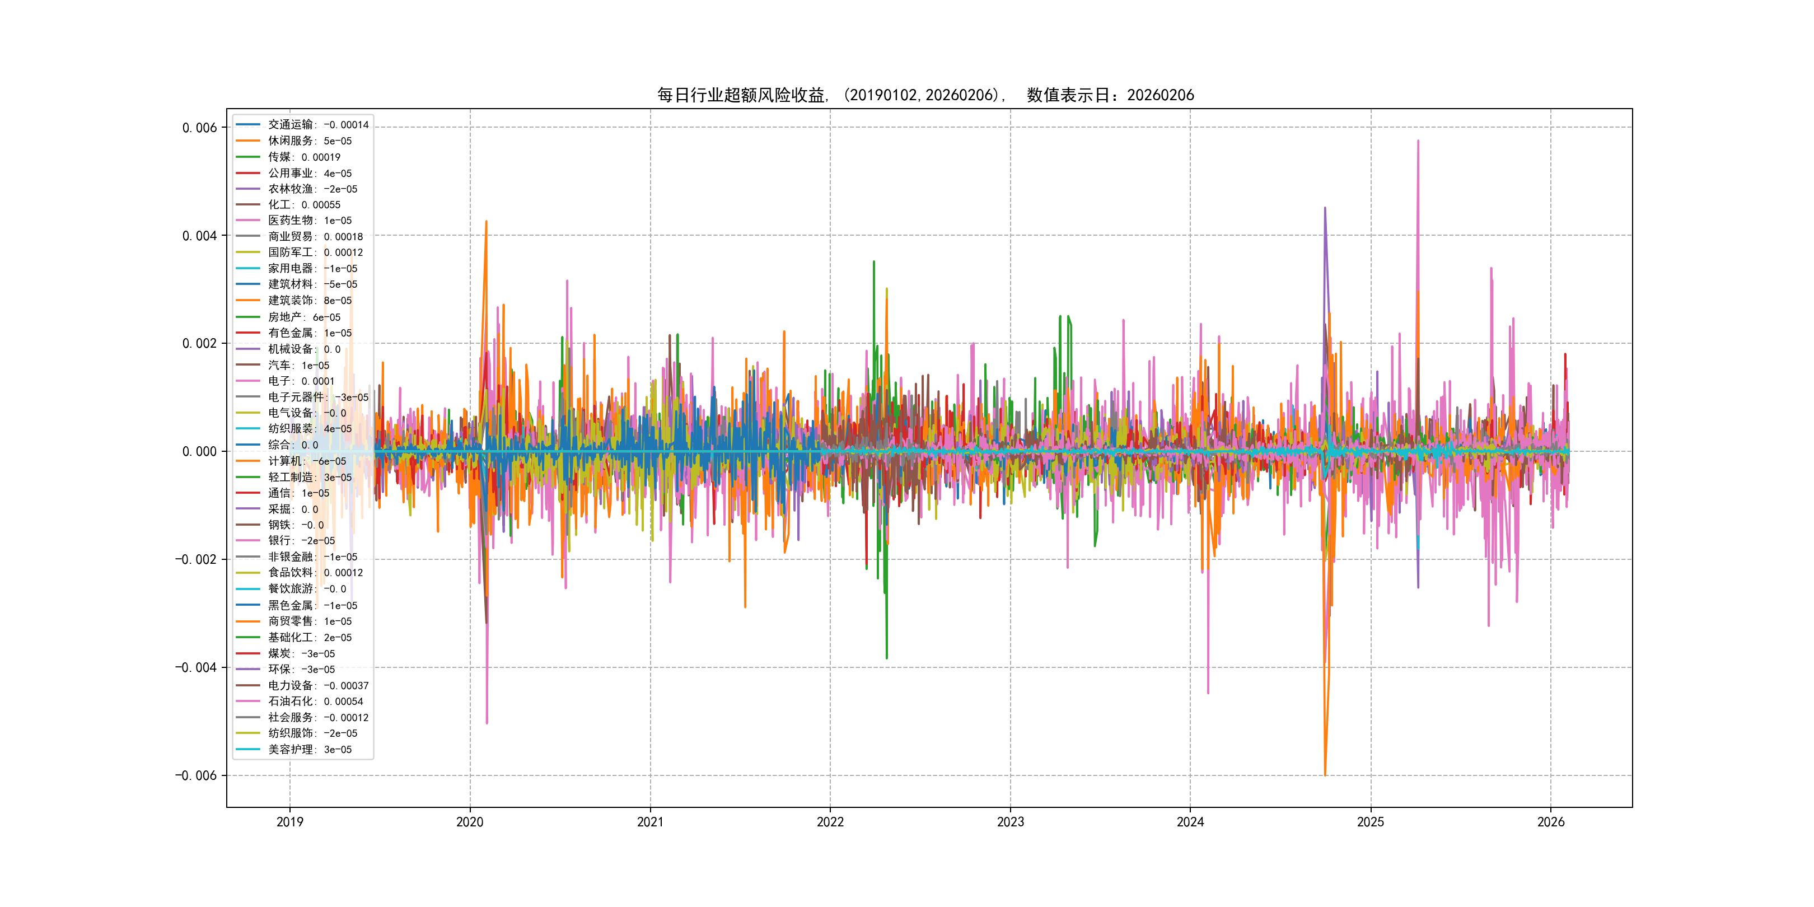Select the 银行 legend line swatch
The height and width of the screenshot is (907, 1814).
point(248,541)
